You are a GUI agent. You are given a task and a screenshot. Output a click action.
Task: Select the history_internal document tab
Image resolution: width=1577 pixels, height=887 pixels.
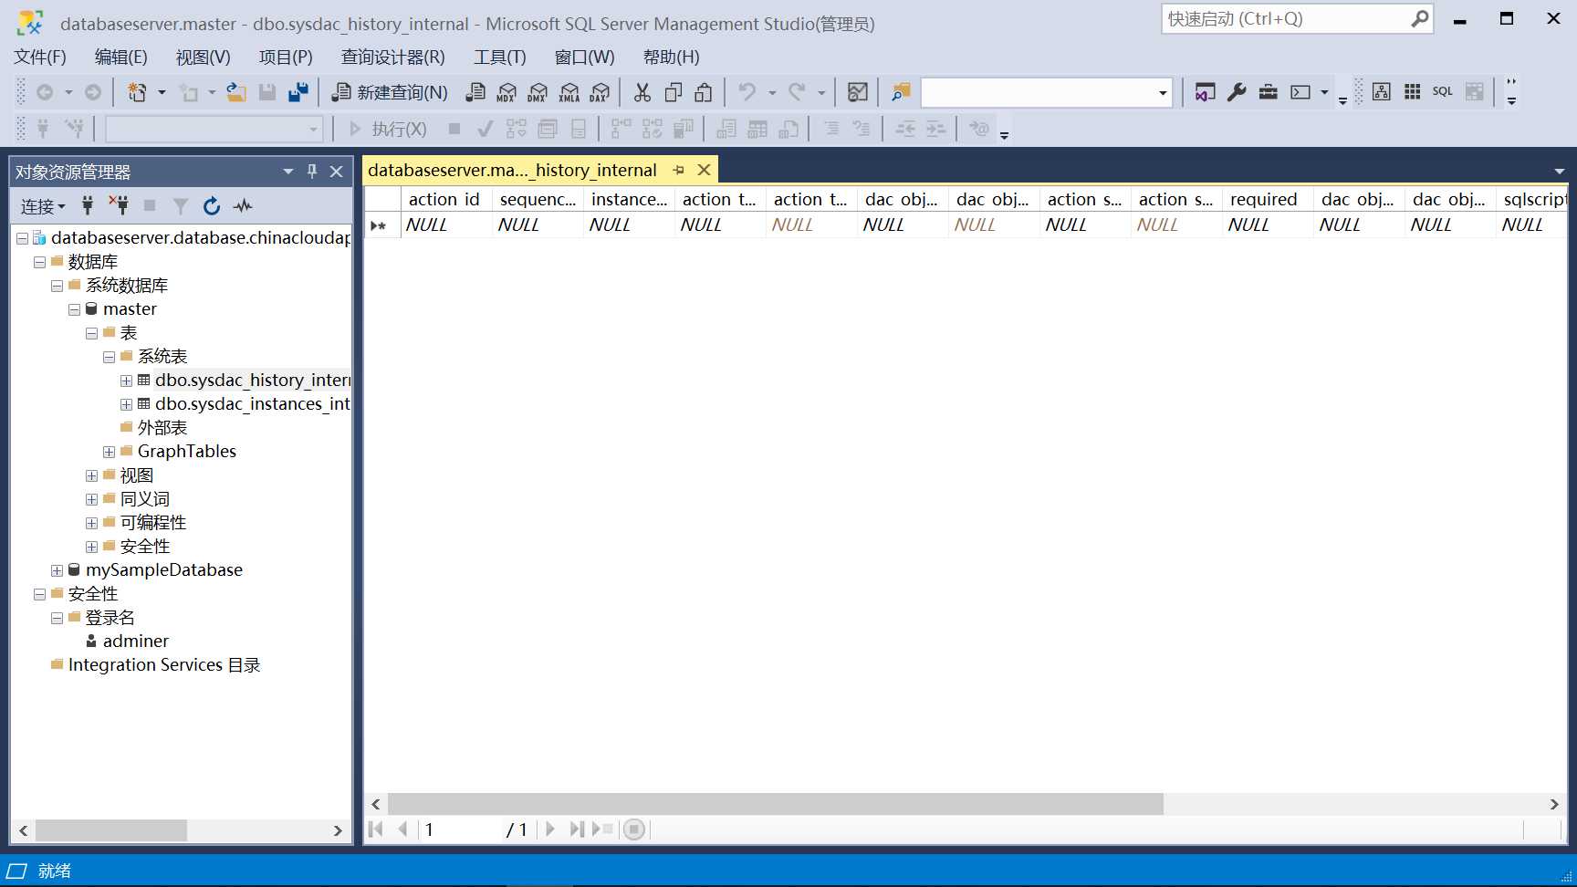(512, 170)
